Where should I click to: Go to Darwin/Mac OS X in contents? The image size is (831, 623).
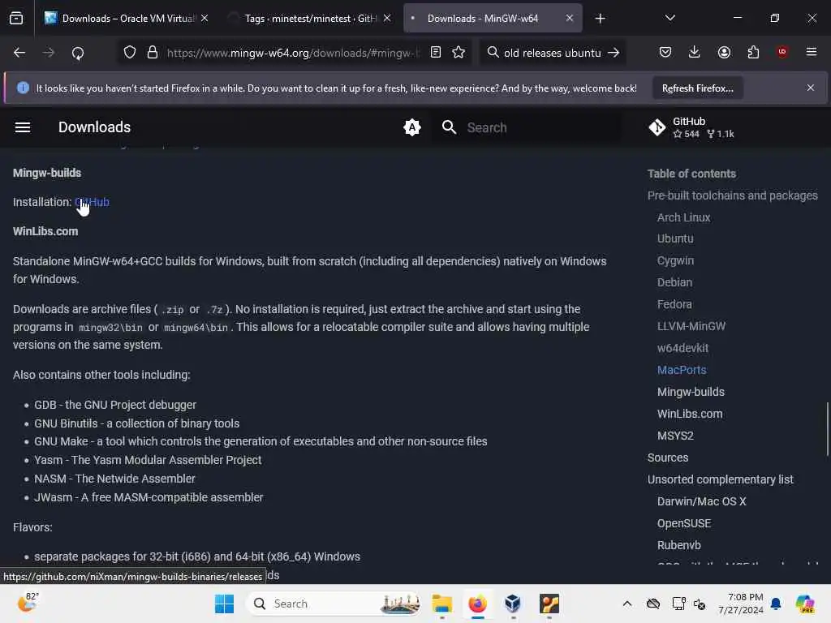pos(701,501)
